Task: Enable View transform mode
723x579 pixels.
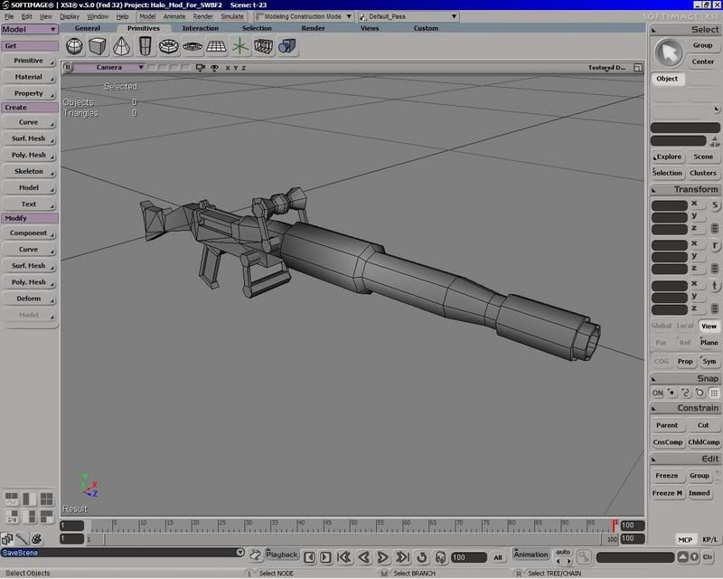Action: point(709,326)
